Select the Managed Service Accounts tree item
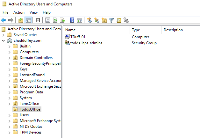This screenshot has height=138, width=200. 40,81
